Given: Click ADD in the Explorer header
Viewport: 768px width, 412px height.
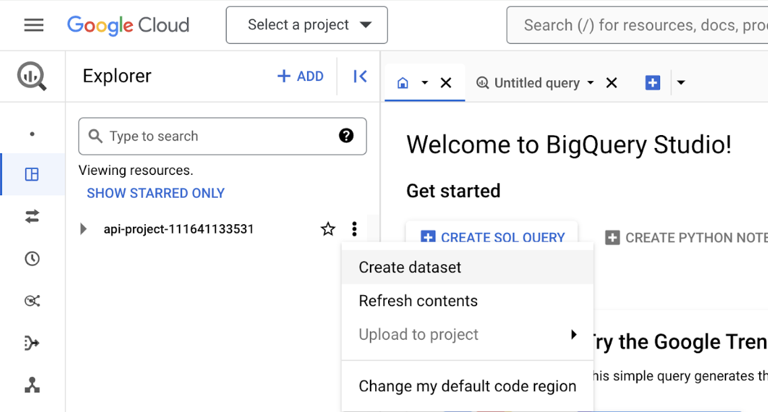Looking at the screenshot, I should click(x=300, y=76).
